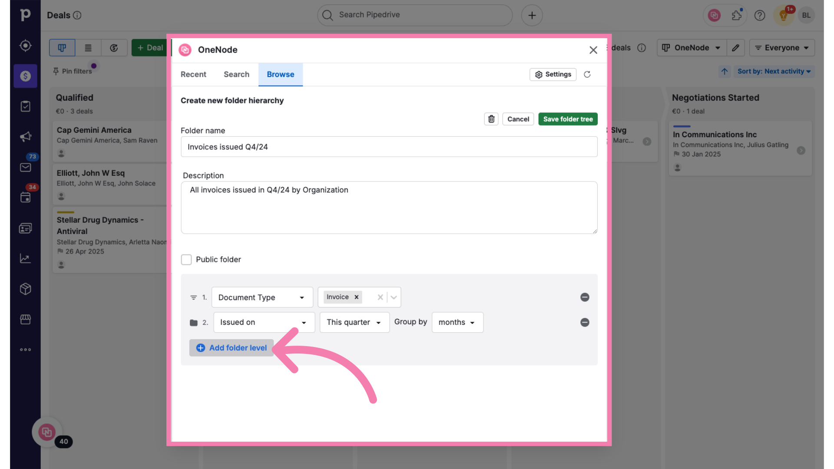Open the puzzle piece integrations icon
The width and height of the screenshot is (834, 469).
(x=737, y=16)
